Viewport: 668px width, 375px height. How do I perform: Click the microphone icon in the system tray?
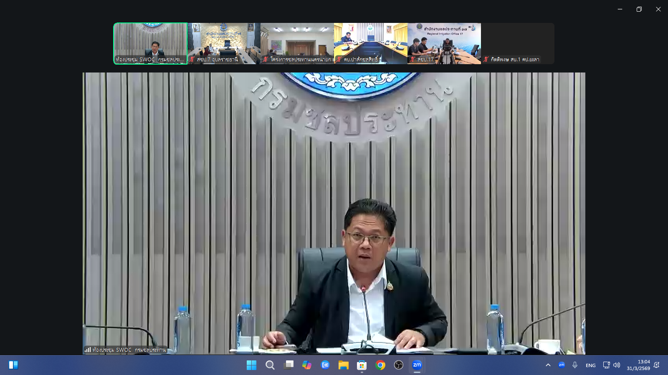coord(575,365)
